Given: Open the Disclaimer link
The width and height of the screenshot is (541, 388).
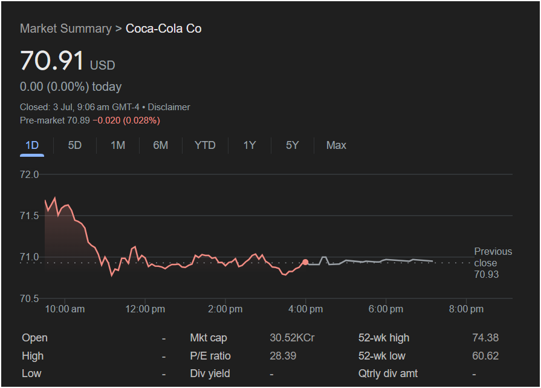Looking at the screenshot, I should 169,107.
